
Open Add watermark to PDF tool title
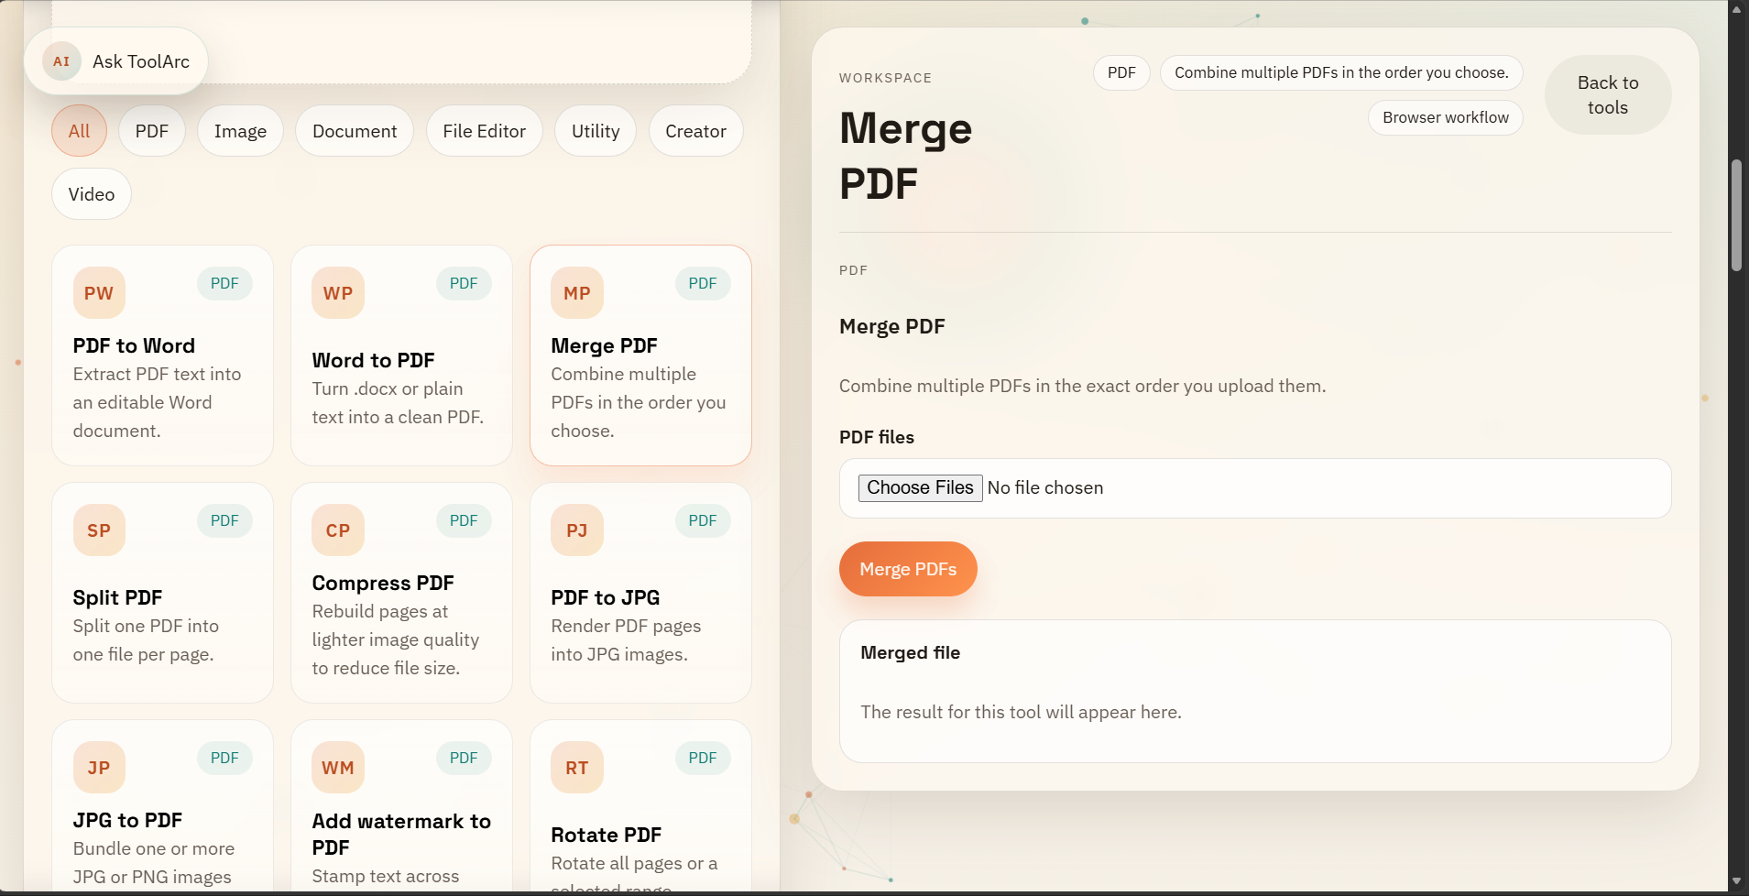click(x=401, y=834)
